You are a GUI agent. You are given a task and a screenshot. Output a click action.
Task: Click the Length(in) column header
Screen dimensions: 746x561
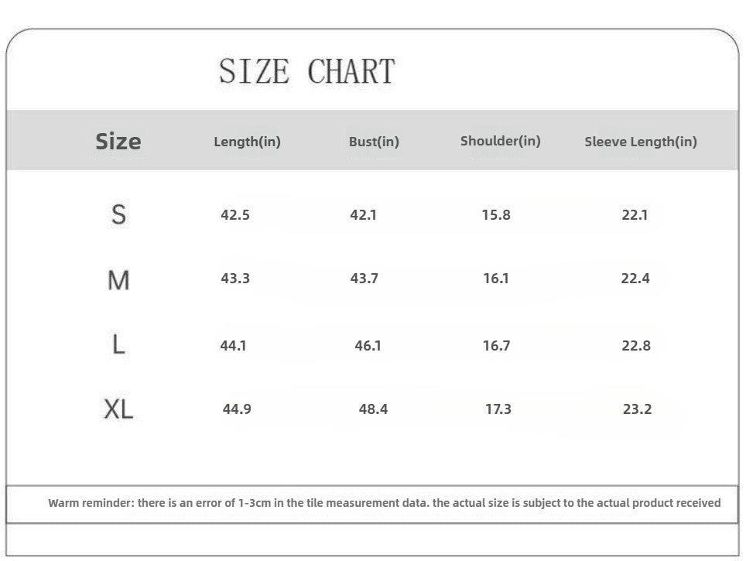[248, 142]
